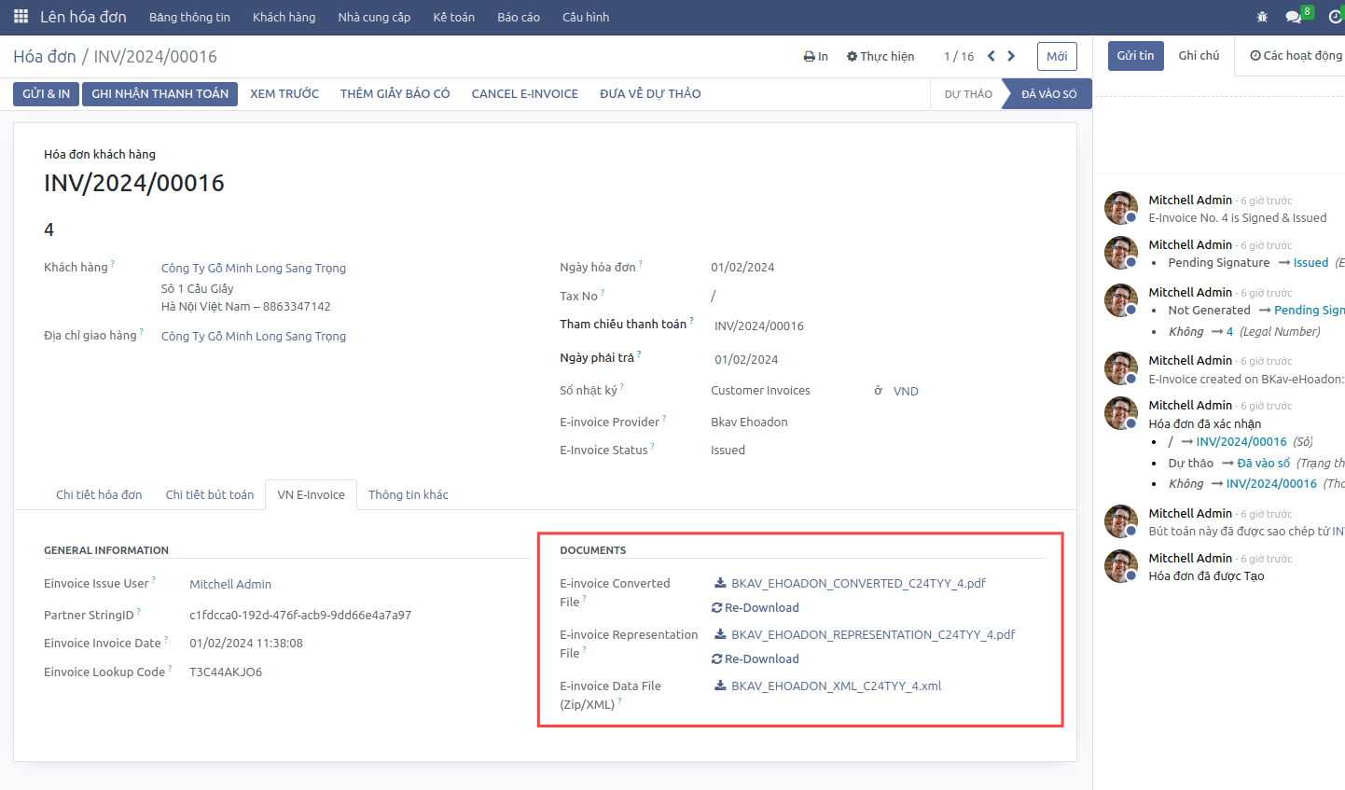The height and width of the screenshot is (790, 1345).
Task: Click the bug debug icon in top bar
Action: click(1262, 17)
